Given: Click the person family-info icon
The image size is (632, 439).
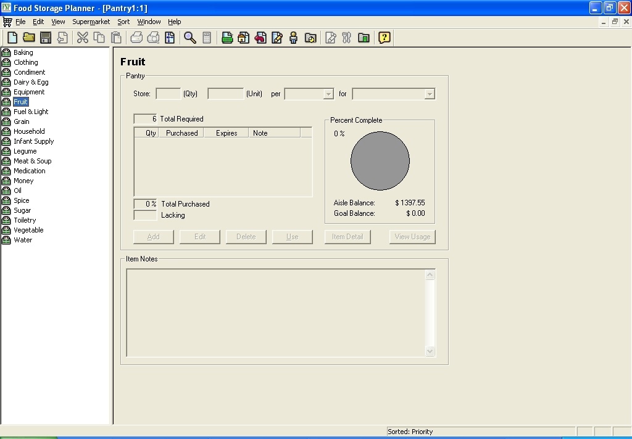Looking at the screenshot, I should (x=293, y=38).
